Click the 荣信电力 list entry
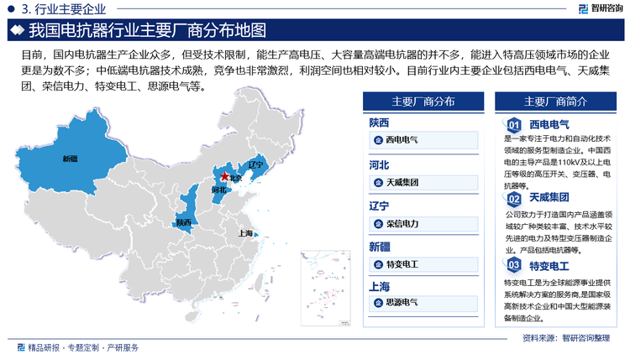Image resolution: width=630 pixels, height=354 pixels. [423, 224]
